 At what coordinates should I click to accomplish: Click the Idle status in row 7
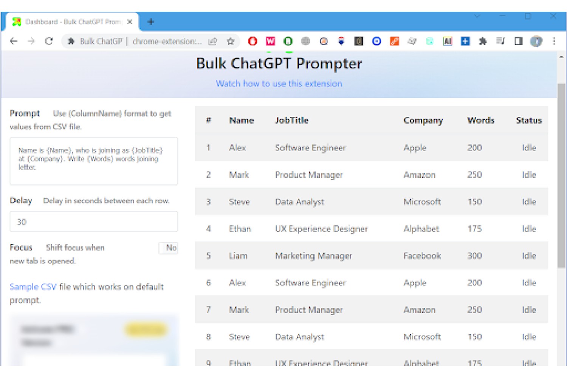point(529,310)
